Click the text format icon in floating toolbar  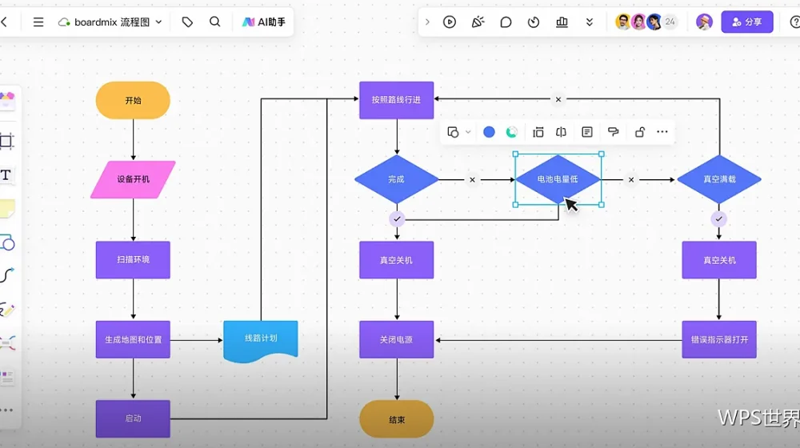pyautogui.click(x=587, y=132)
